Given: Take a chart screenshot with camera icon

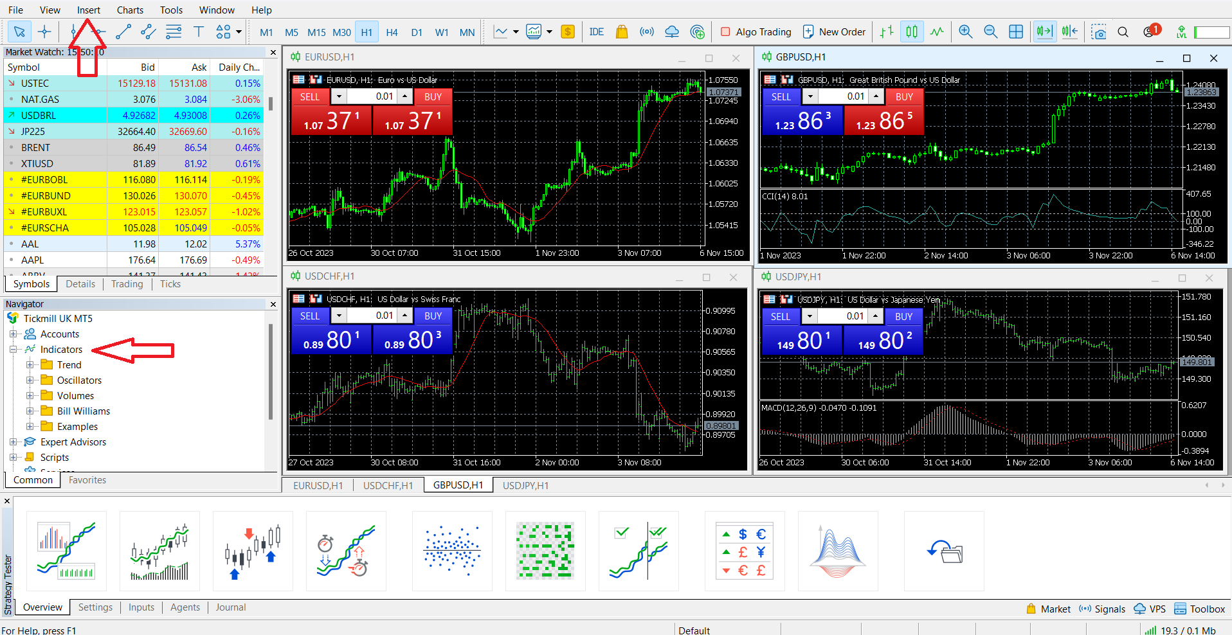Looking at the screenshot, I should click(x=1099, y=31).
